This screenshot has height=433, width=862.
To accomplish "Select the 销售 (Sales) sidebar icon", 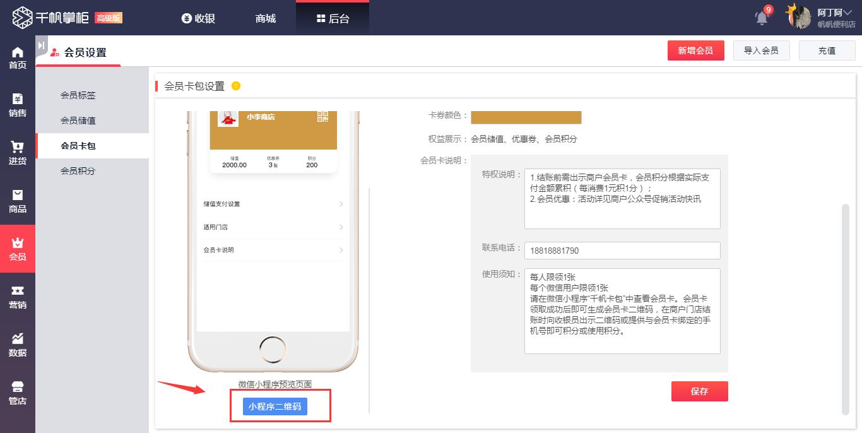I will click(x=17, y=104).
